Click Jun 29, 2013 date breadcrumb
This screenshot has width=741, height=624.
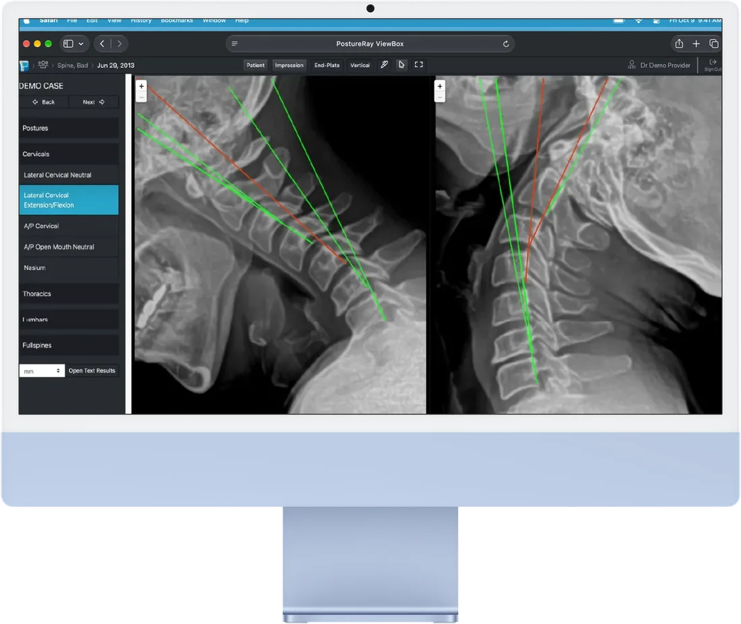tap(116, 65)
